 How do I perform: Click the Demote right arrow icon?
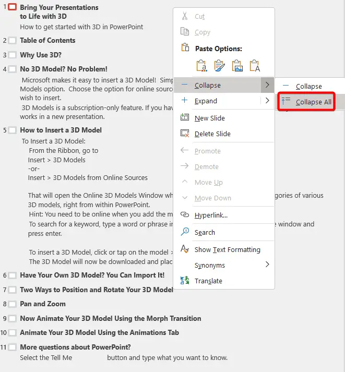click(x=184, y=166)
